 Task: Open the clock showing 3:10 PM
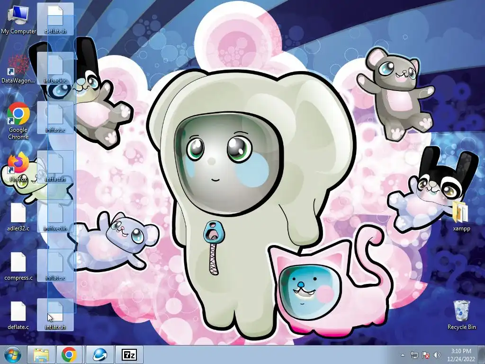pyautogui.click(x=461, y=355)
